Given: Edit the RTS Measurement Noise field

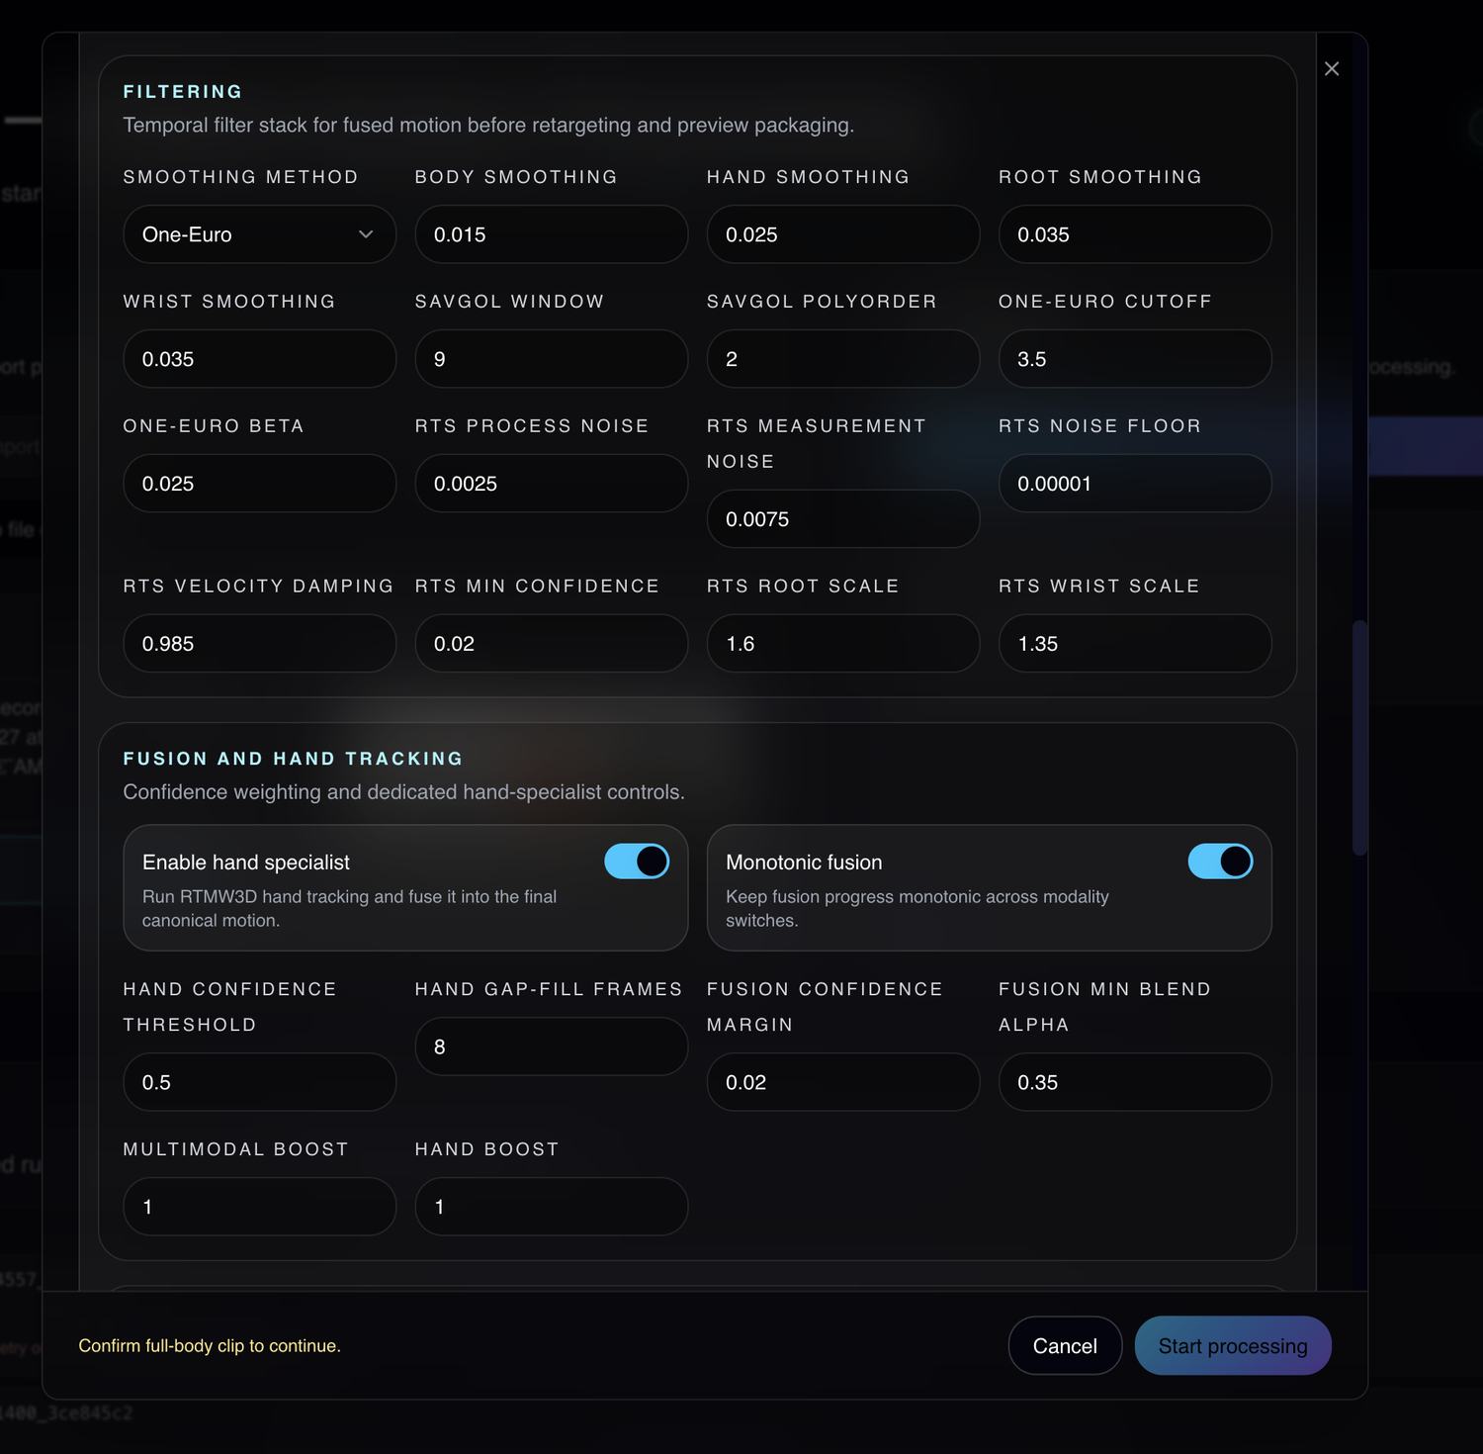Looking at the screenshot, I should pyautogui.click(x=843, y=519).
